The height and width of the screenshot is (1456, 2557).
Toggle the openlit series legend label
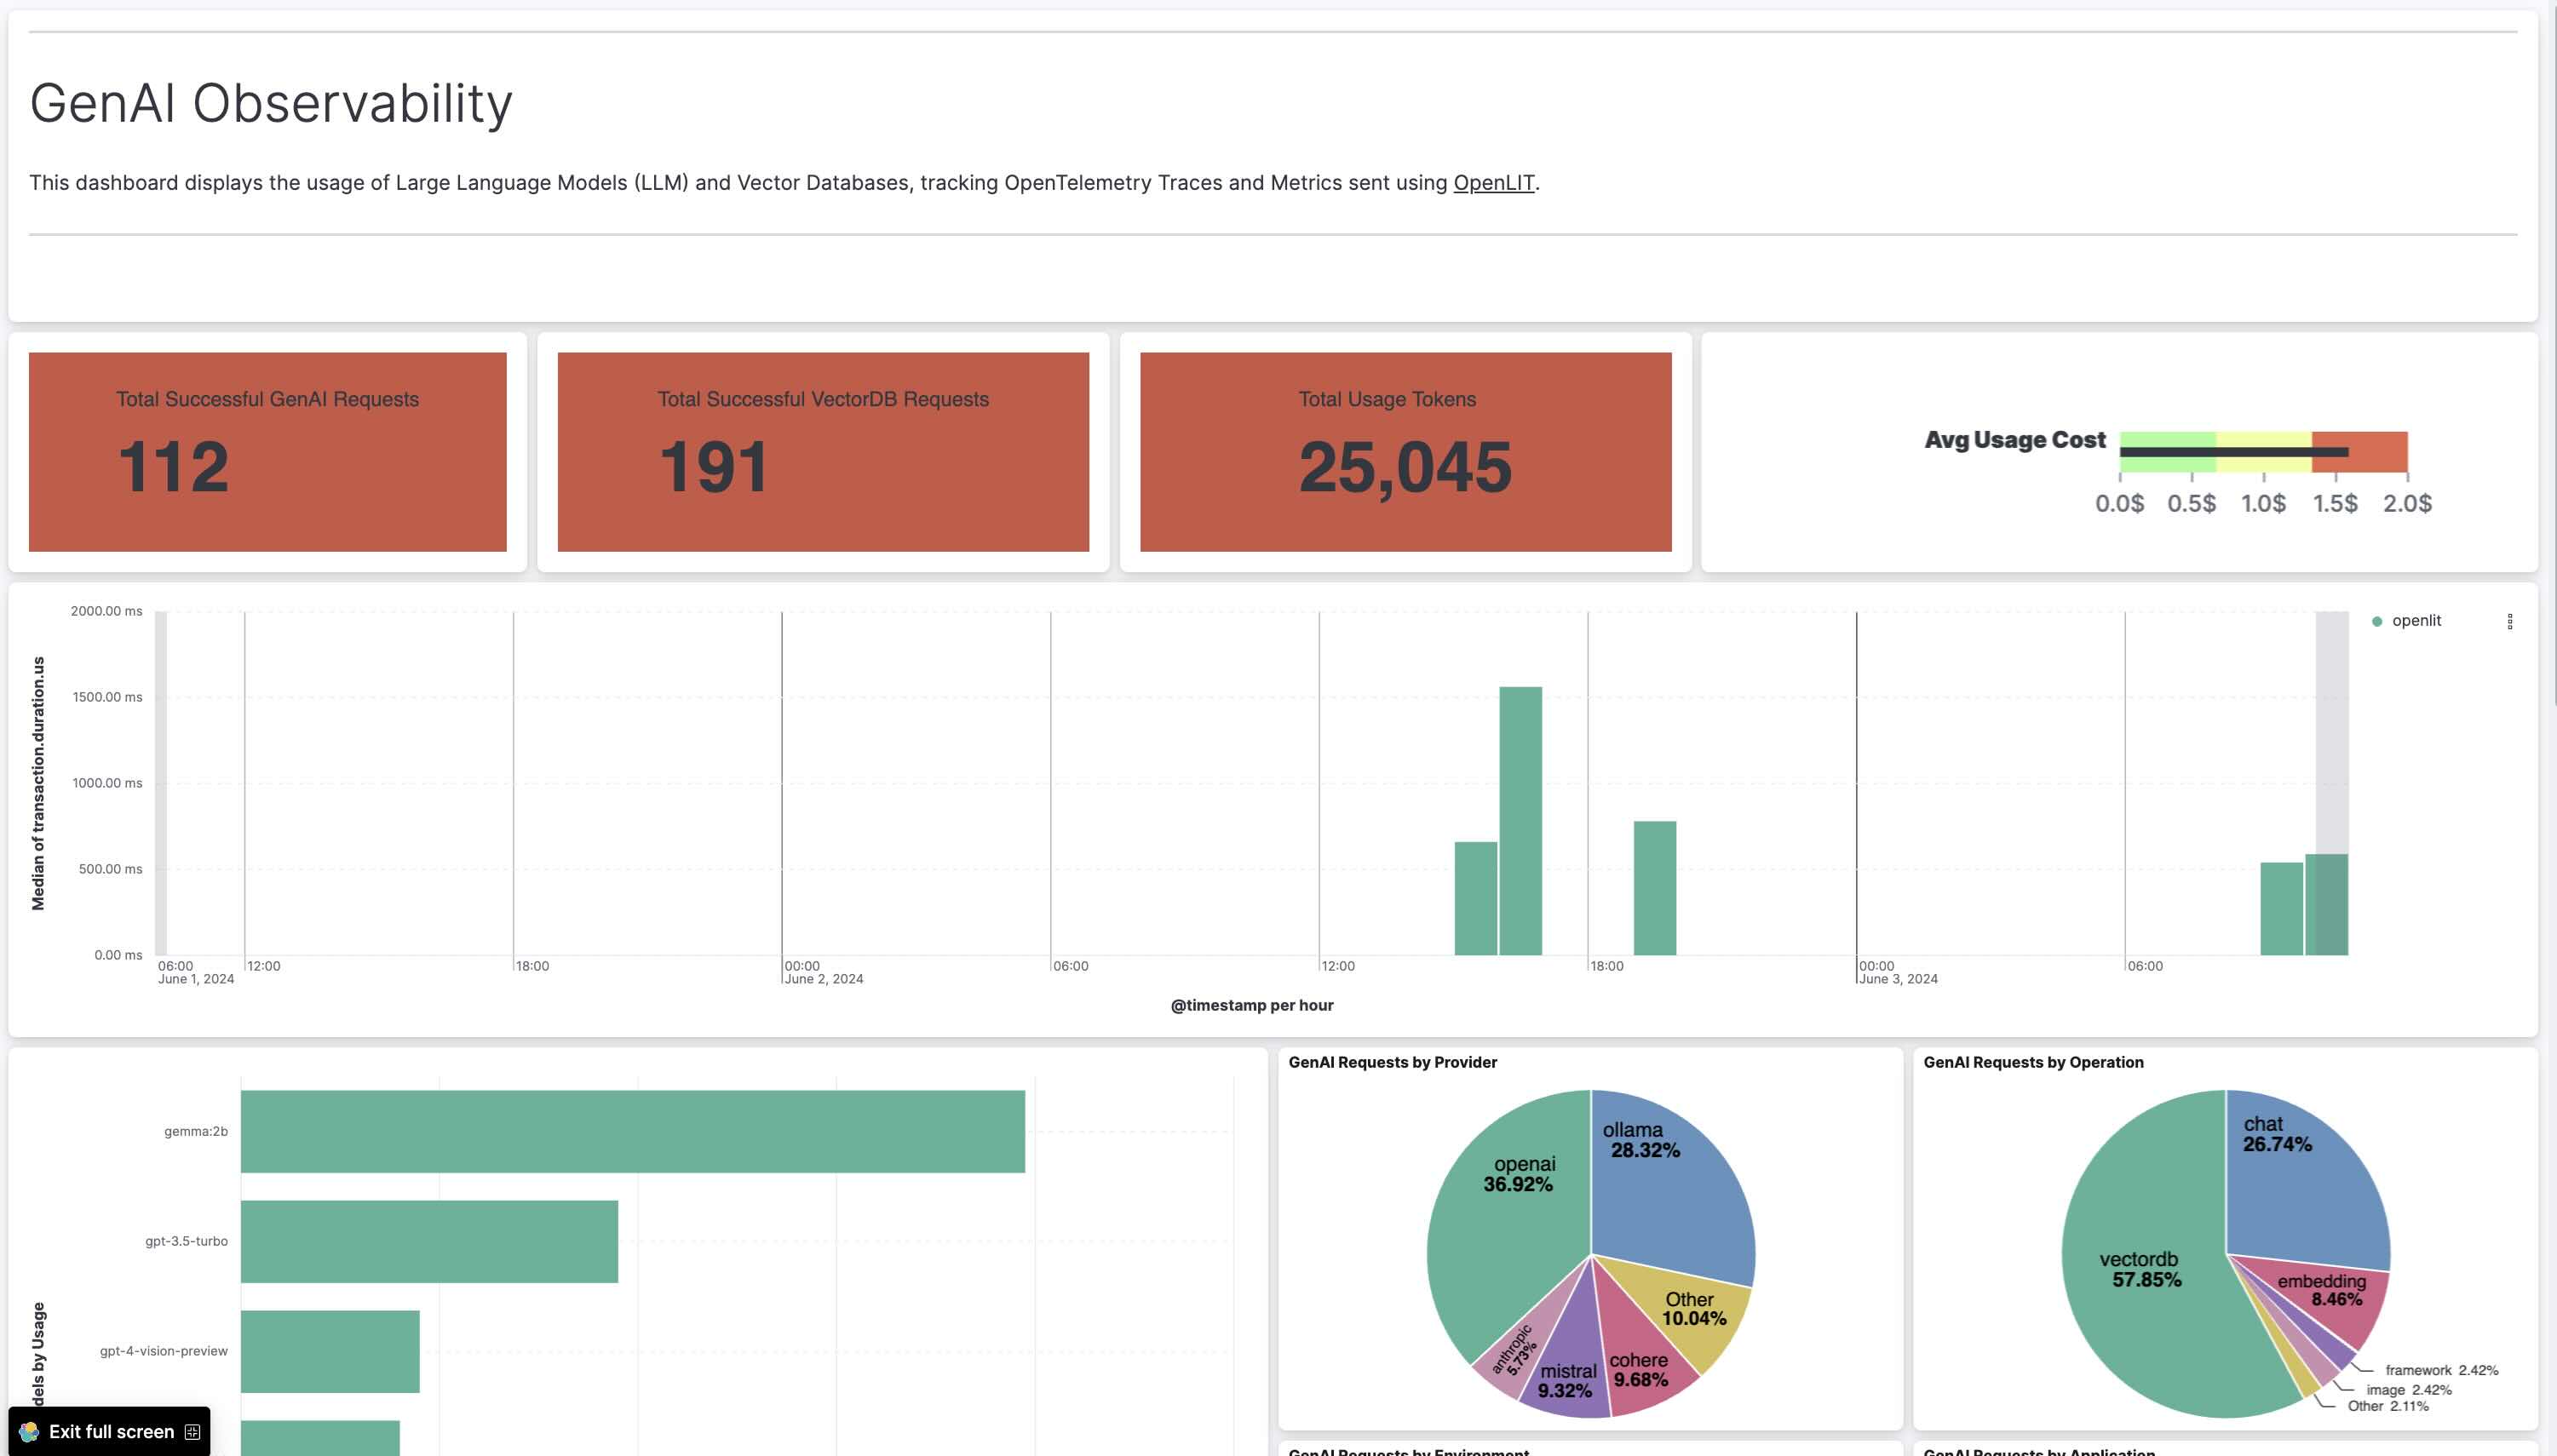(x=2416, y=621)
